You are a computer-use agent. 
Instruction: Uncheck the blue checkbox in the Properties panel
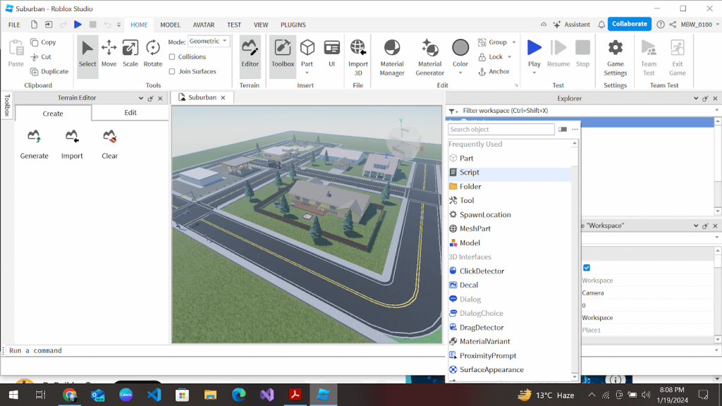coord(586,268)
